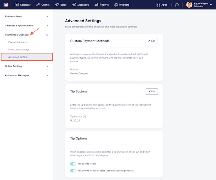Open the Clients menu item

click(46, 5)
